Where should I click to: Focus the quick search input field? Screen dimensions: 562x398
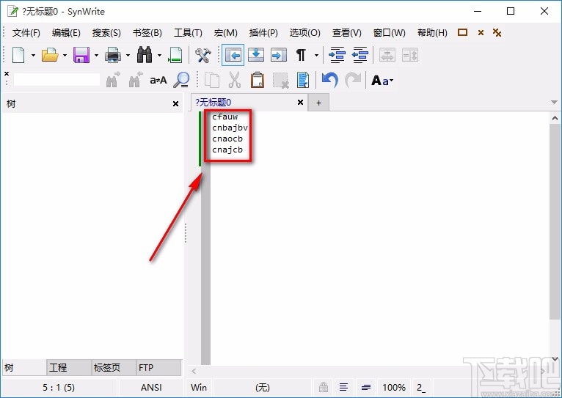(56, 79)
